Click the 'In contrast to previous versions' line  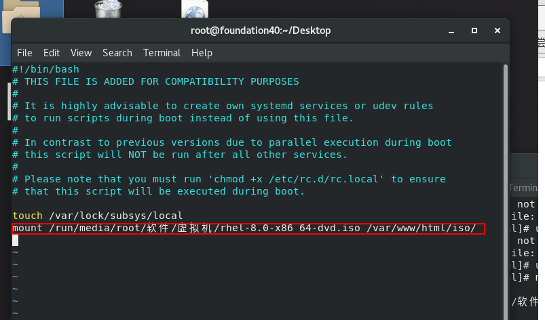click(232, 142)
